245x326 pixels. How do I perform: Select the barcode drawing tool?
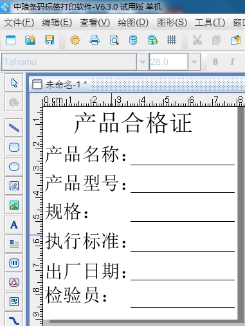pos(14,263)
